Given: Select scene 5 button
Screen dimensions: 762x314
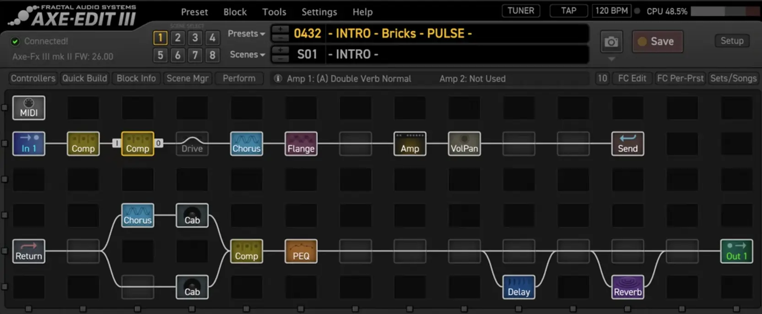Looking at the screenshot, I should (x=160, y=55).
